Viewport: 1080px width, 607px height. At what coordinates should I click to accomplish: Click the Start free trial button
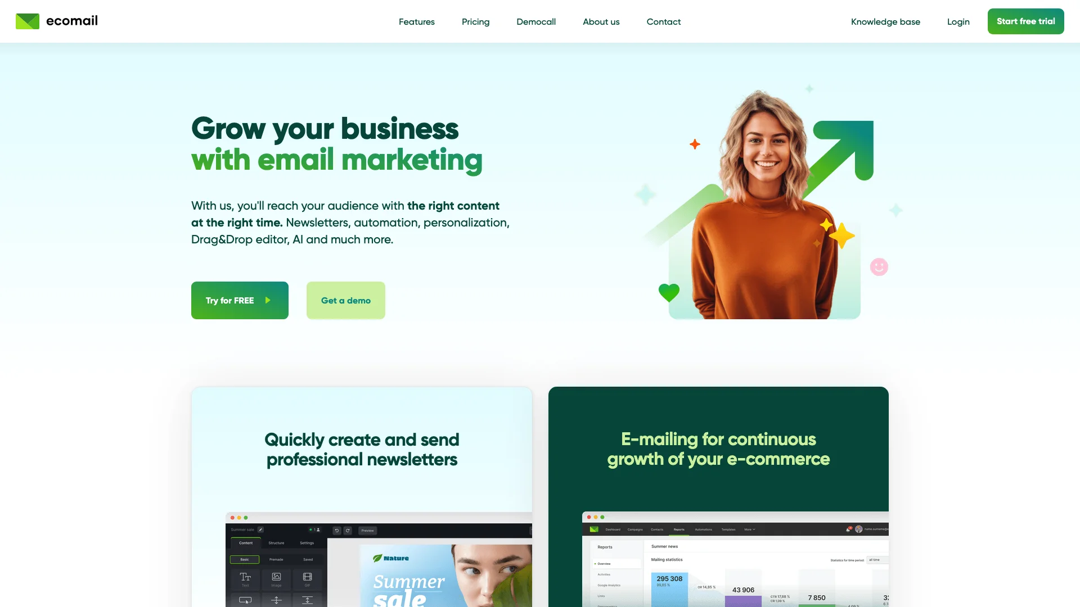(x=1025, y=21)
